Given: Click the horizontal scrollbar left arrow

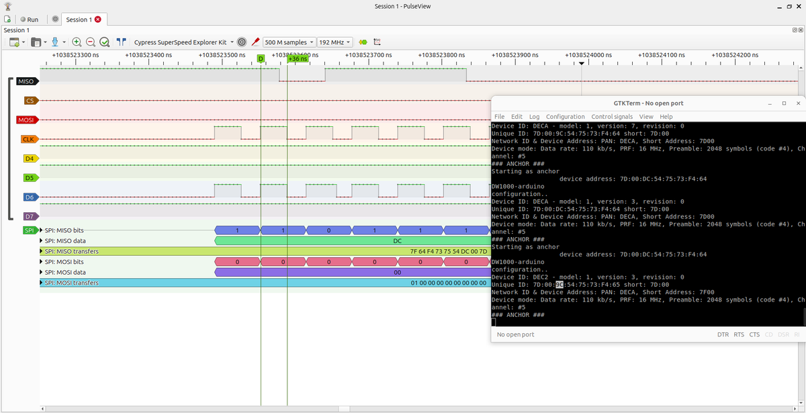Looking at the screenshot, I should click(43, 408).
